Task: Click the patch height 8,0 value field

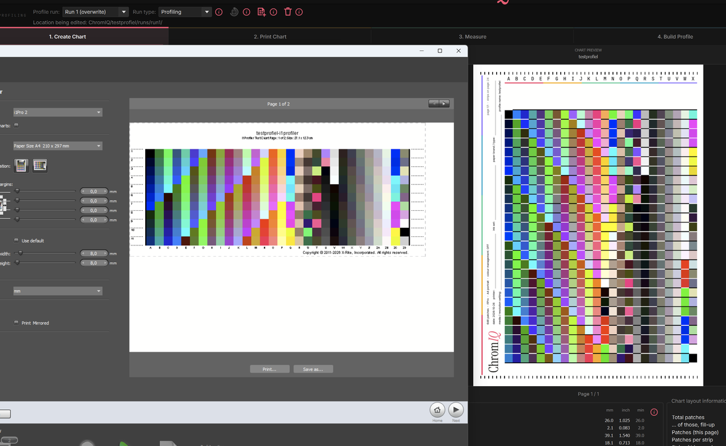Action: [94, 263]
